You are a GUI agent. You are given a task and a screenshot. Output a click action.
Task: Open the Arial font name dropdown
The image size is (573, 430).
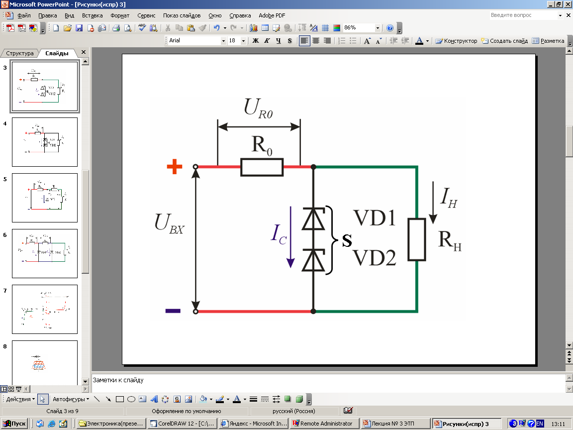coord(223,41)
